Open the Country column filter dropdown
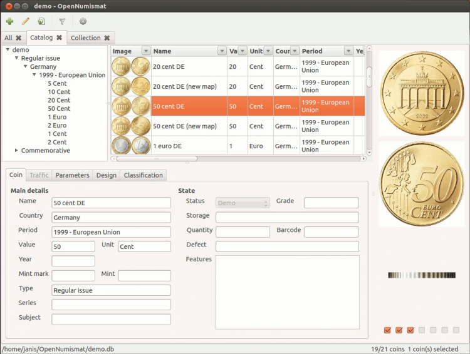Screen dimensions: 470x354 click(x=295, y=51)
